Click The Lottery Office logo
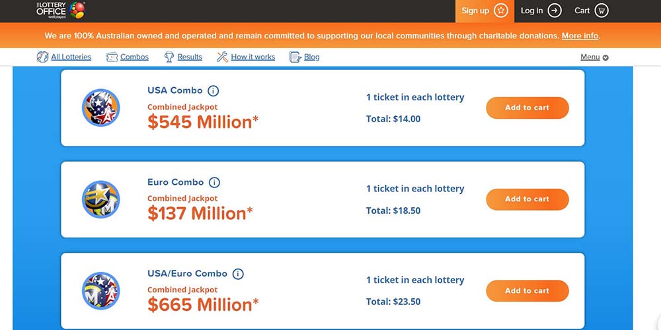This screenshot has width=661, height=330. coord(61,10)
